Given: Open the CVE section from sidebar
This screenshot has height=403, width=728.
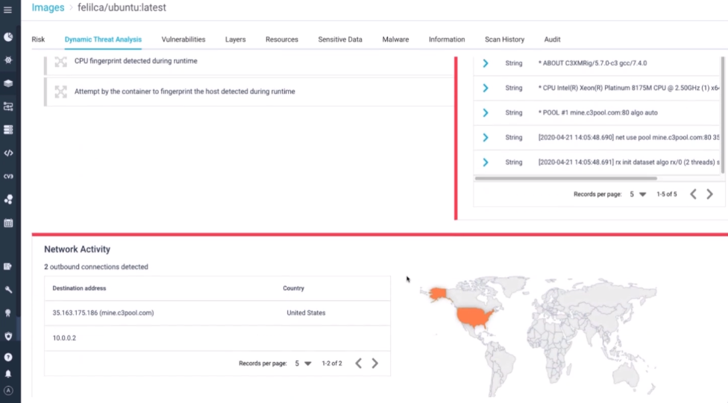Looking at the screenshot, I should tap(8, 177).
